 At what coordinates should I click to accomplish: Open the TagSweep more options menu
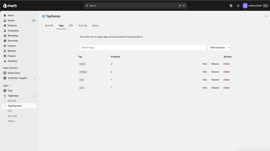pos(266,16)
